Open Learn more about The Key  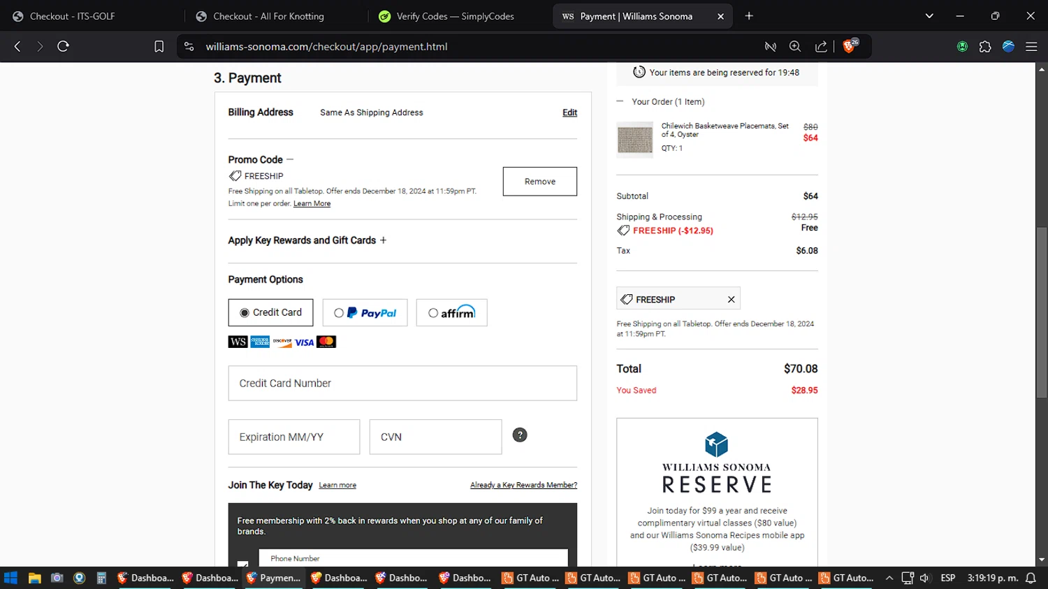pos(337,485)
